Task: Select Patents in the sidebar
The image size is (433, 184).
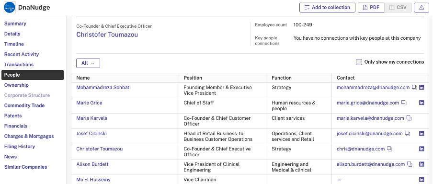Action: [13, 116]
